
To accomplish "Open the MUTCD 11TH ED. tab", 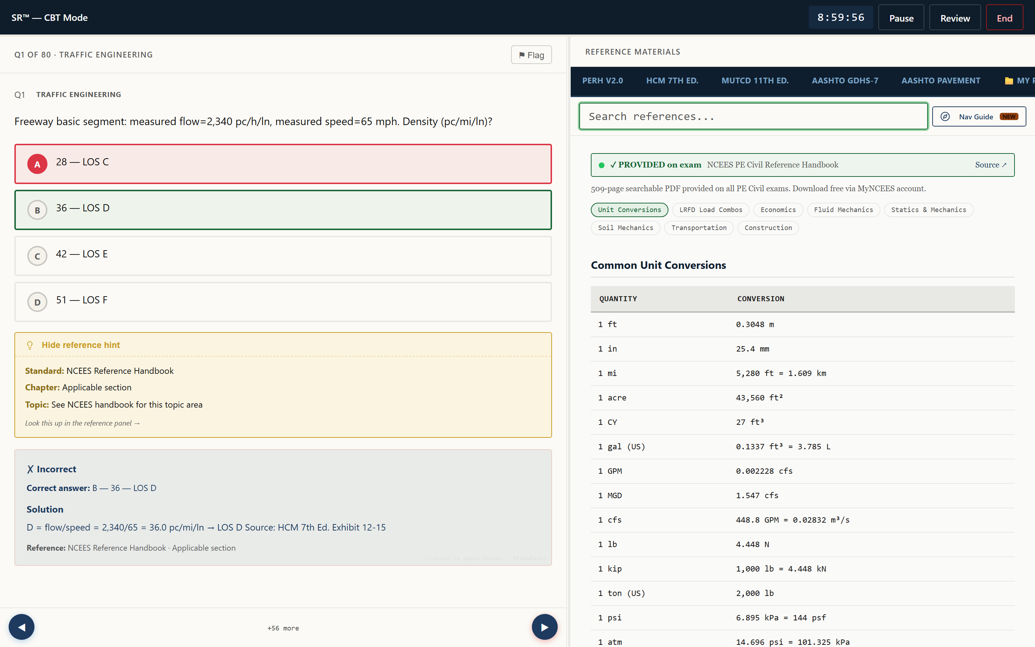I will point(755,81).
